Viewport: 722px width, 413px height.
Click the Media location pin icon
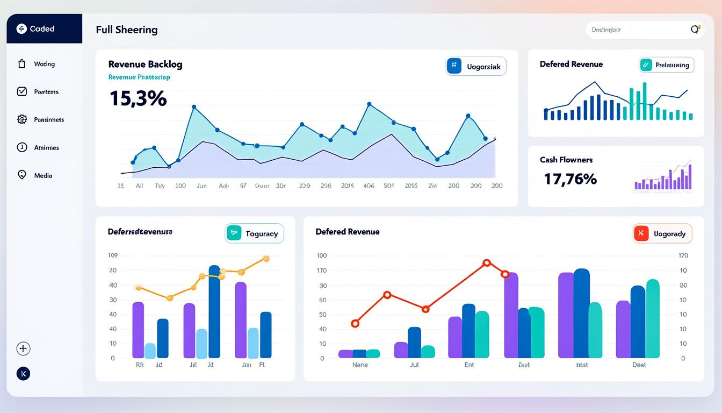point(22,175)
